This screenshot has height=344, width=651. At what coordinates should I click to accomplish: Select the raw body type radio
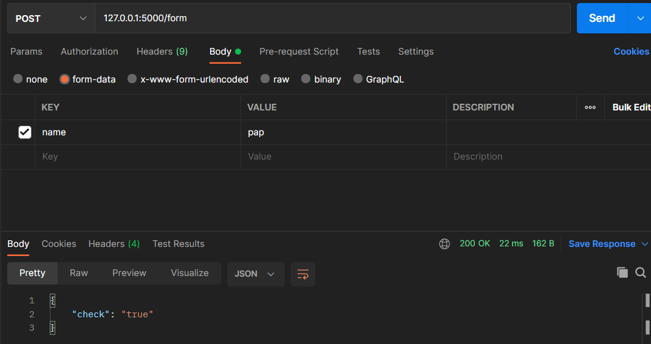265,79
